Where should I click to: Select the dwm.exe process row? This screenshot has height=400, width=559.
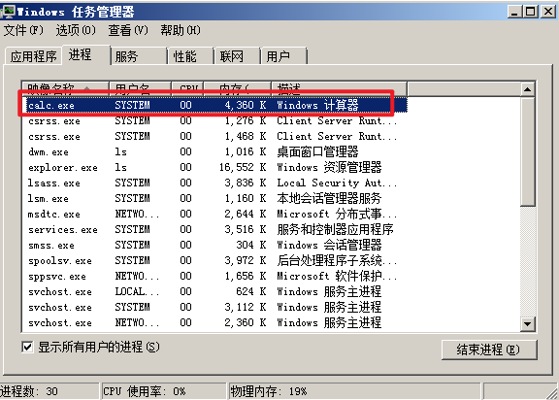[214, 151]
